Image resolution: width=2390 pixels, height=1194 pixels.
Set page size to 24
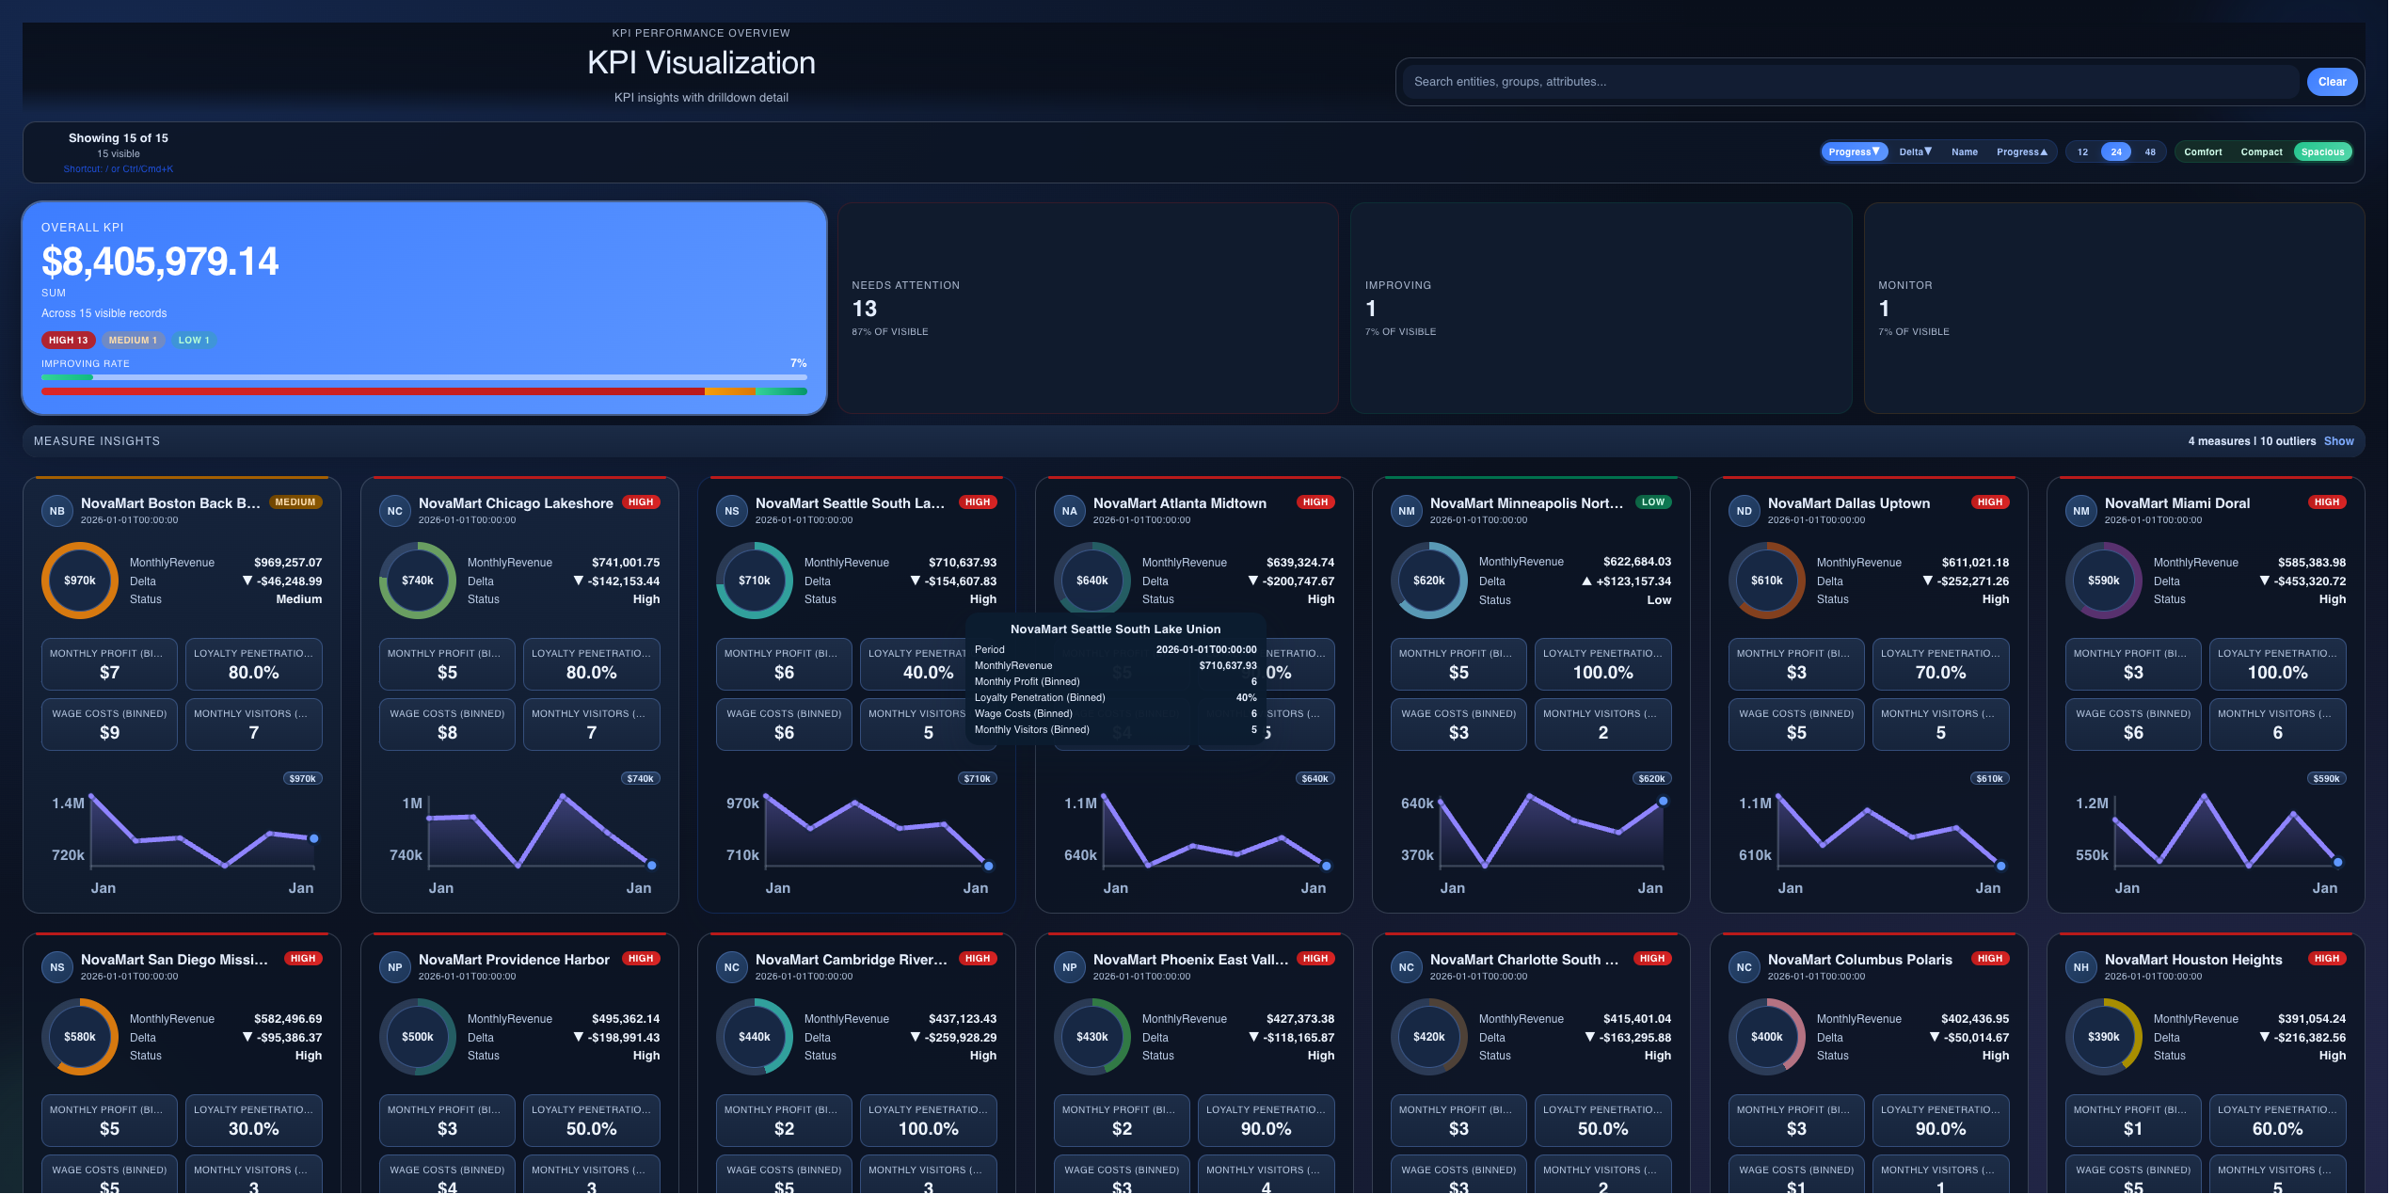2116,151
